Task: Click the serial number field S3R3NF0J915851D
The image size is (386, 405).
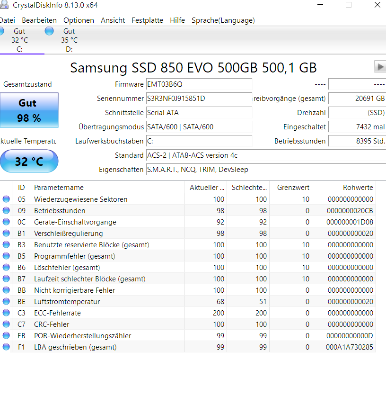Action: pos(199,99)
